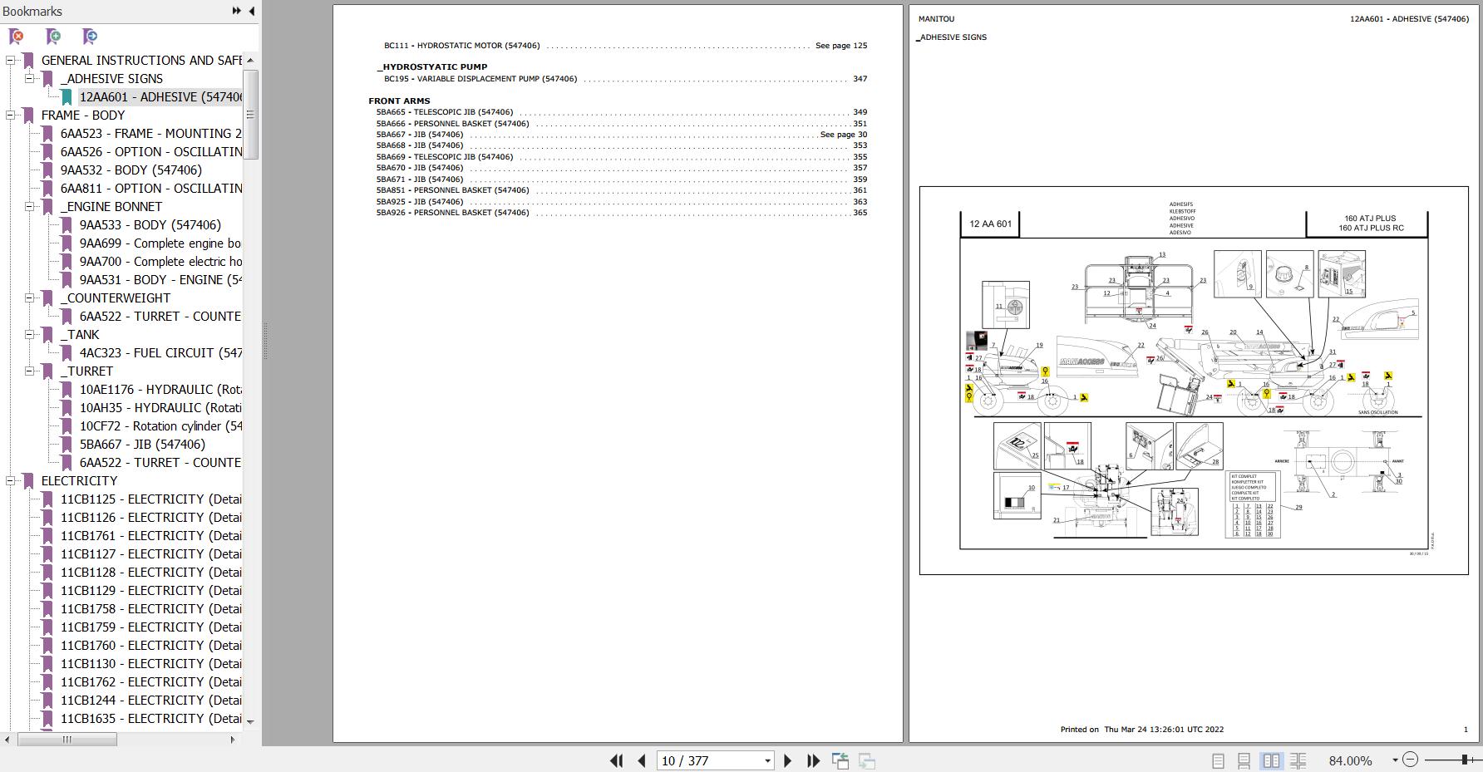Go to the previous page
Screen dimensions: 1483x772
(641, 760)
